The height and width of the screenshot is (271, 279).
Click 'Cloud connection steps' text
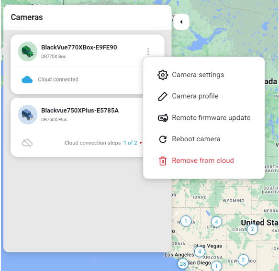tap(92, 143)
